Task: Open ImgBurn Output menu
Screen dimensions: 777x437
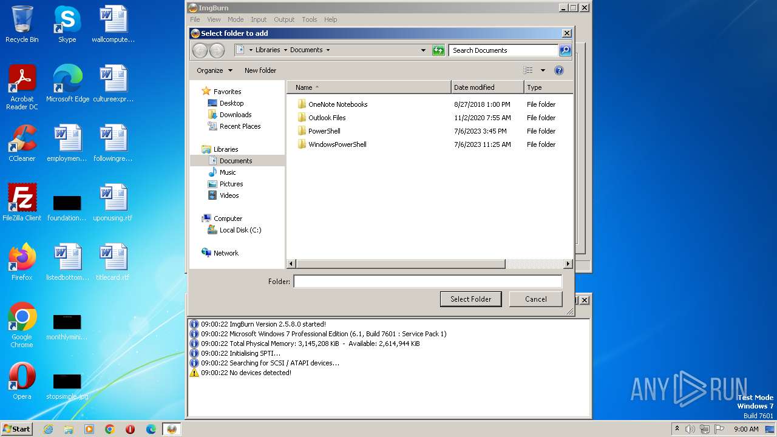Action: point(284,19)
